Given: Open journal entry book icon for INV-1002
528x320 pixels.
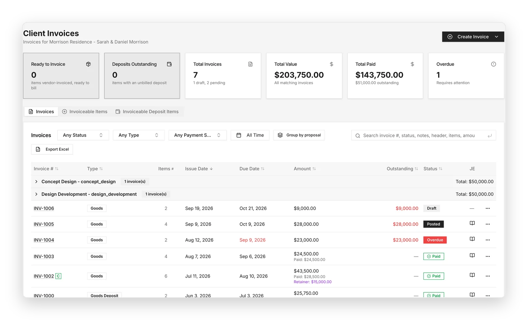Looking at the screenshot, I should coord(472,276).
